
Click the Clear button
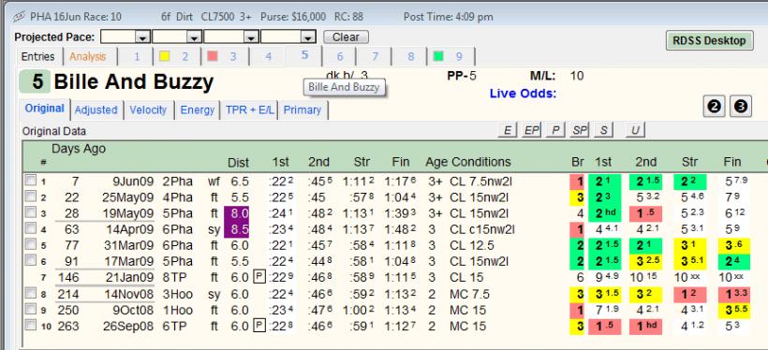(346, 37)
